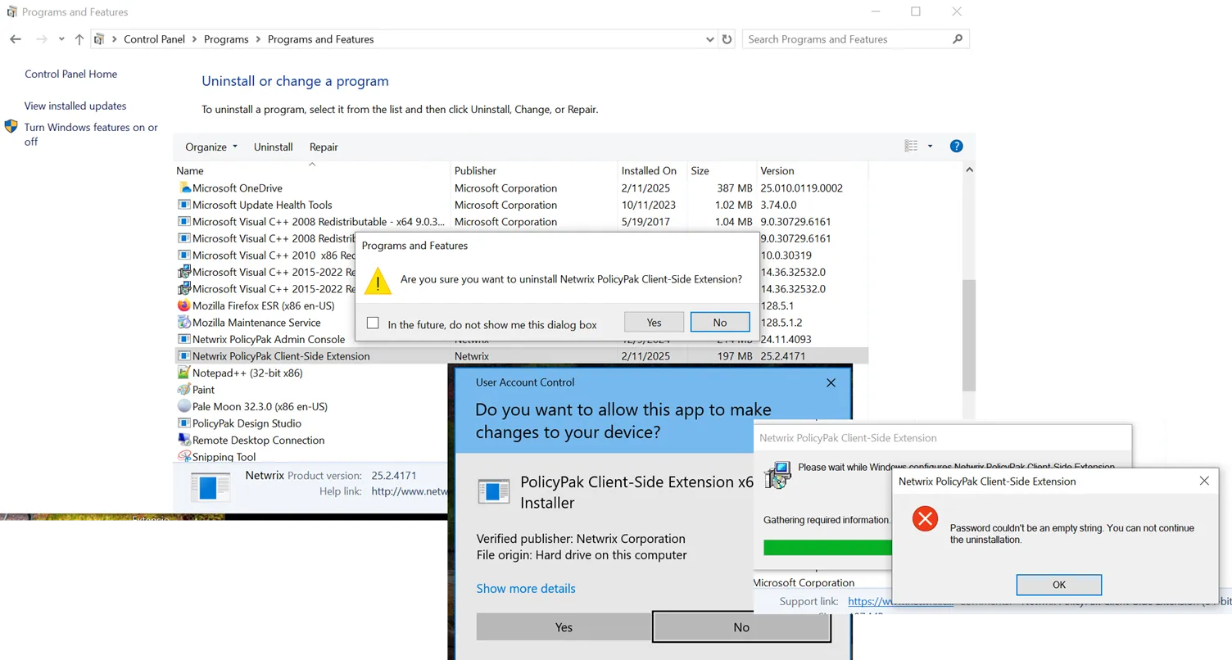This screenshot has height=660, width=1232.
Task: Click the Microsoft OneDrive cloud icon
Action: point(184,188)
